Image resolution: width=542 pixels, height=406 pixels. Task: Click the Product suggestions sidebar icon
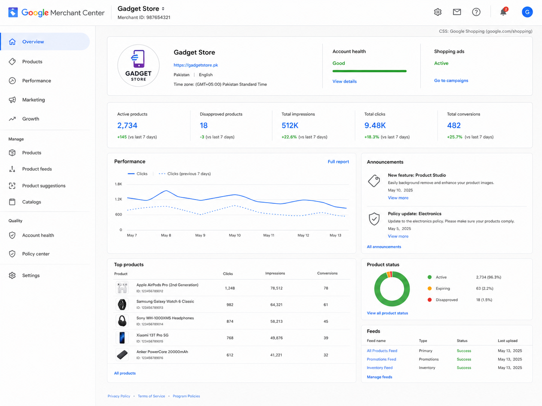point(12,186)
